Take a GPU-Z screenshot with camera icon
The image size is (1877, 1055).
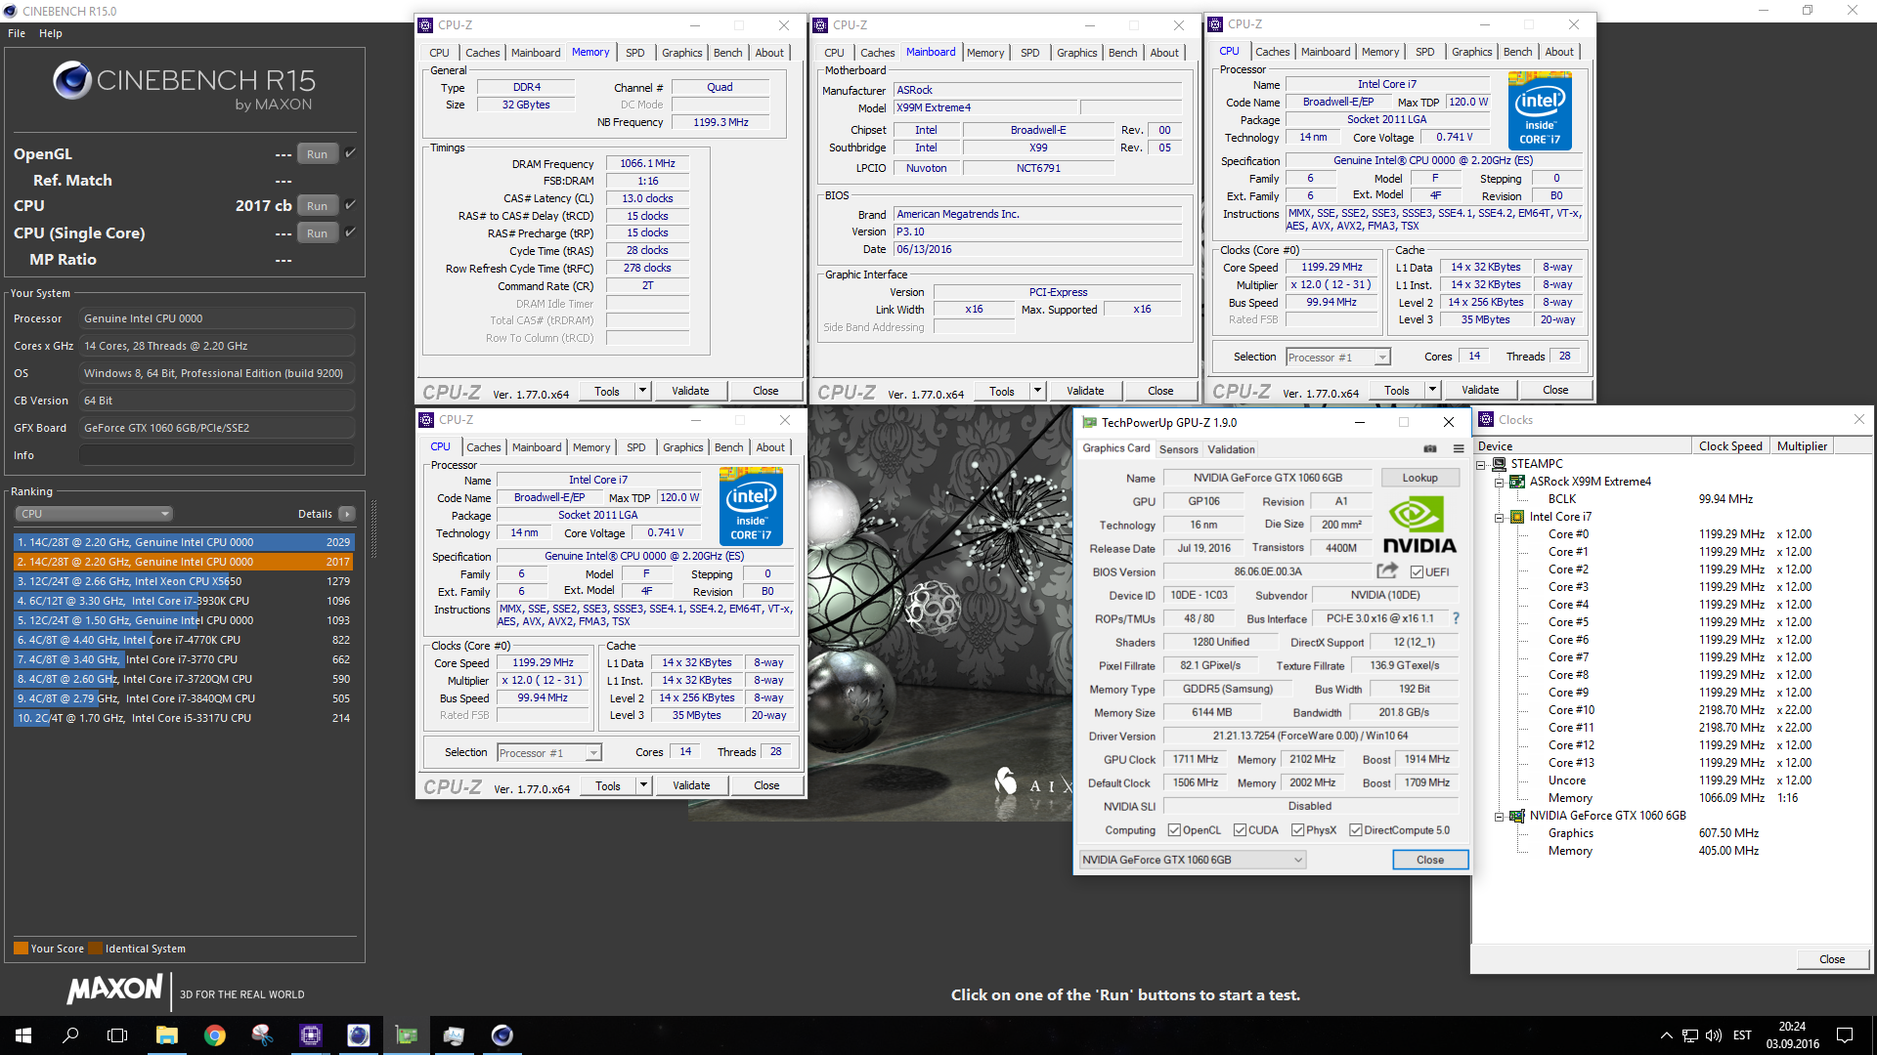[1430, 448]
